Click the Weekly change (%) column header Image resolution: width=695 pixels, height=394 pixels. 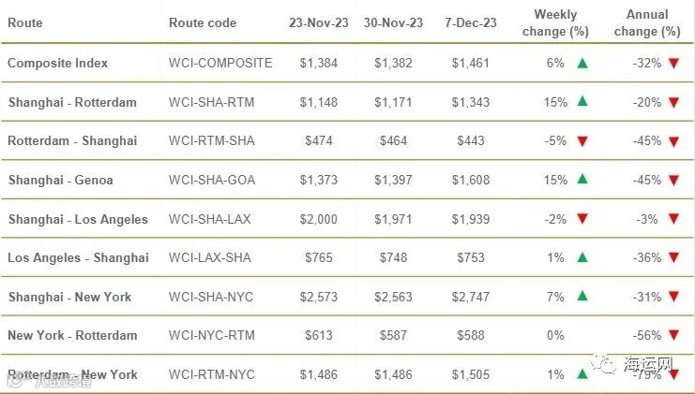pos(555,23)
